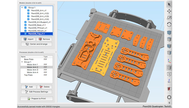
Task: Add a new process
Action: click(29, 87)
